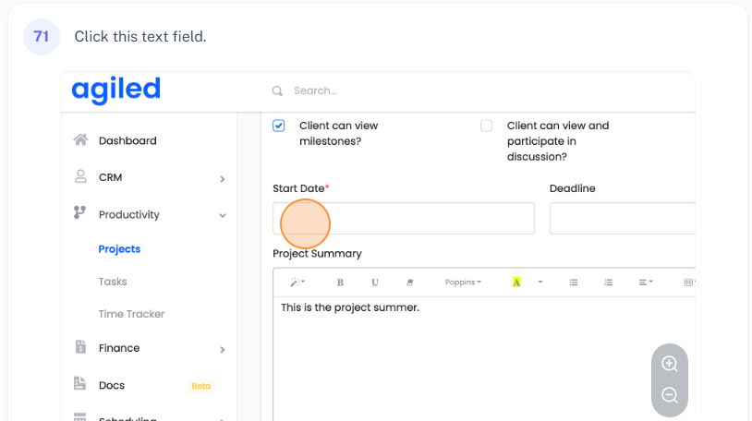Screen dimensions: 752x421
Task: Open the Dashboard link
Action: coord(127,140)
